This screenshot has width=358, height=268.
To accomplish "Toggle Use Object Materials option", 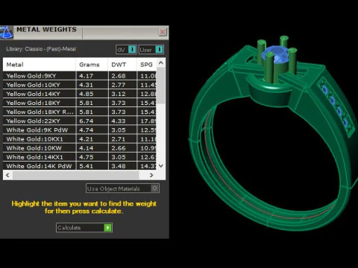I will [122, 188].
